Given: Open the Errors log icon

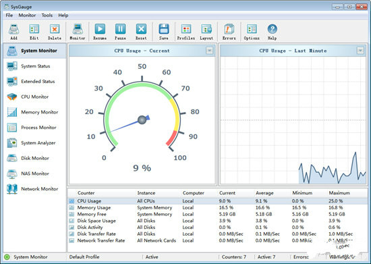Looking at the screenshot, I should pos(229,29).
